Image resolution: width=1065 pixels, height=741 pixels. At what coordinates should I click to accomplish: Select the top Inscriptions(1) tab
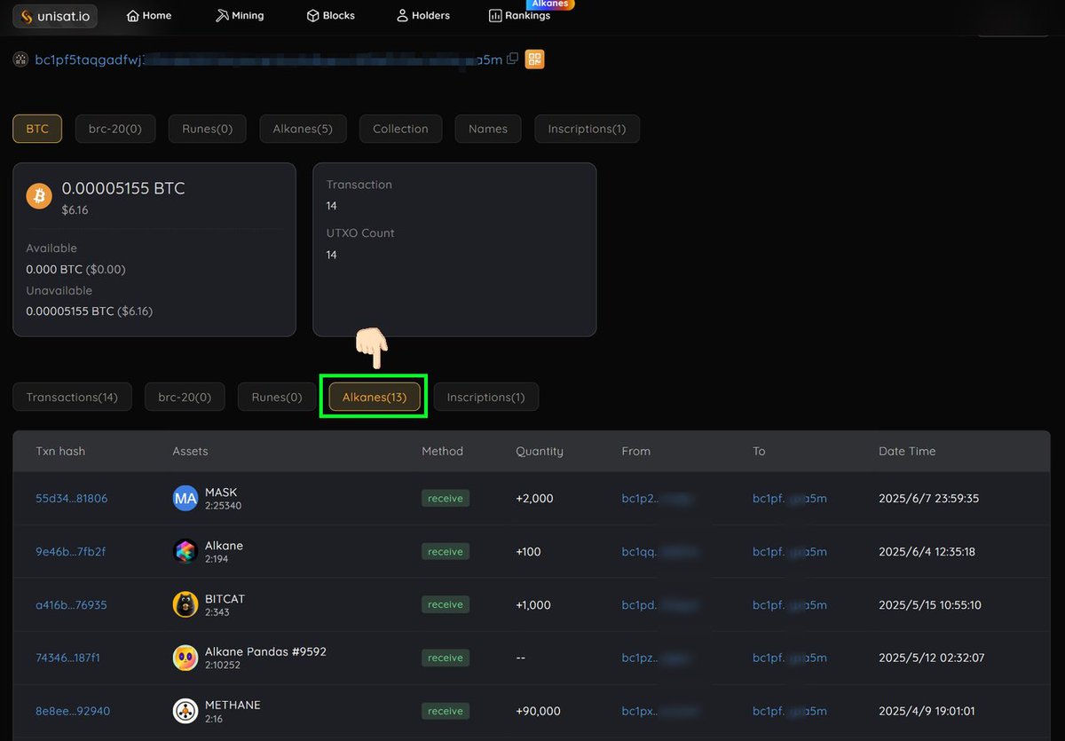(587, 129)
